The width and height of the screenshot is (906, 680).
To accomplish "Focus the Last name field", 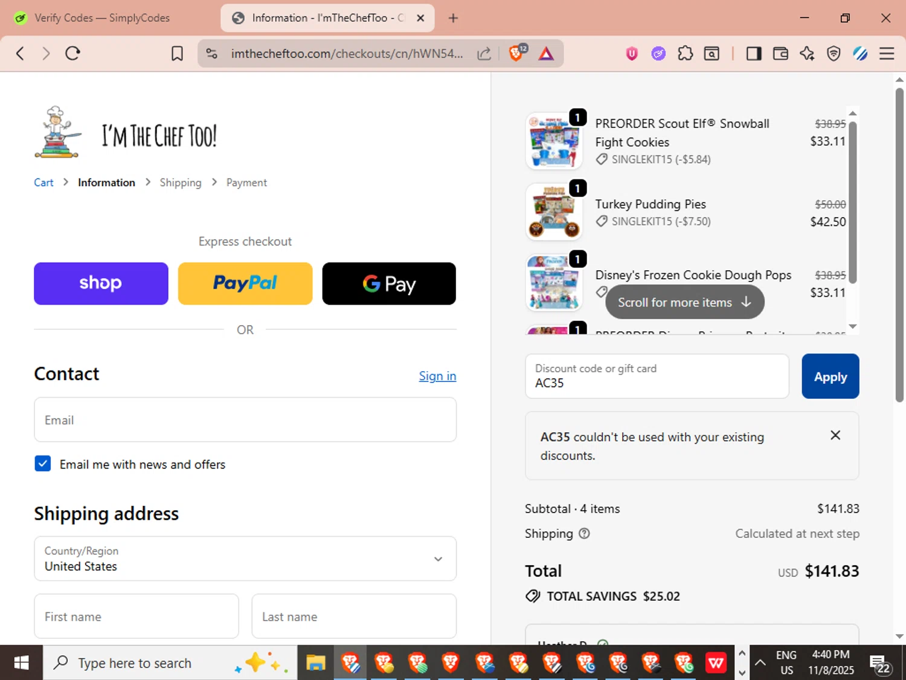I will coord(354,616).
